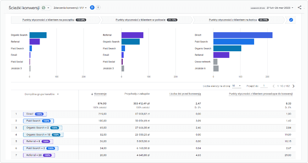308x163 pixels.
Task: Click the blue D comparison chip
Action: (92, 7)
